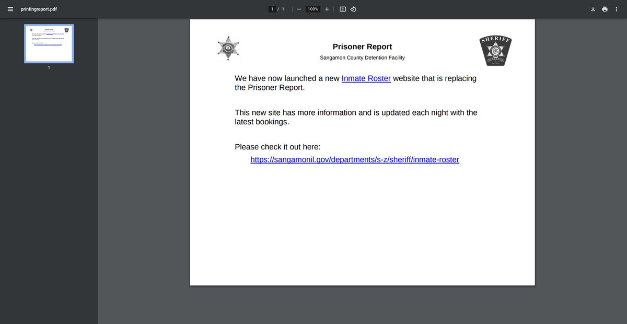Click the "Please check it out here" text

[277, 147]
